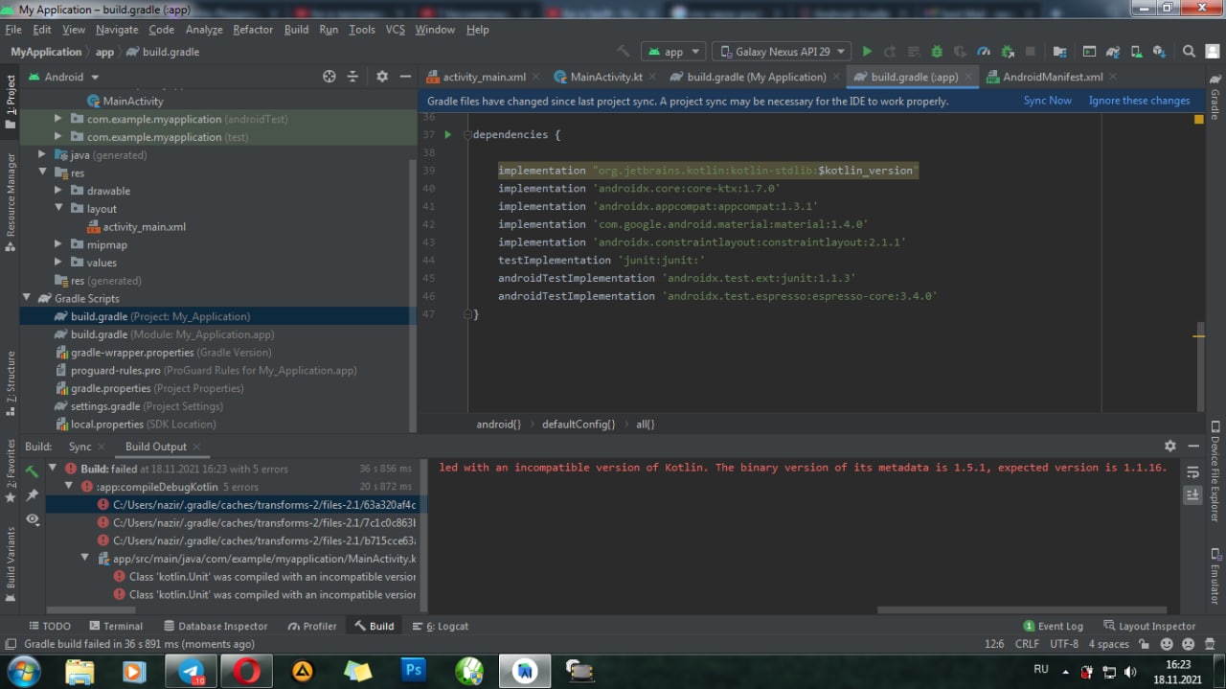The image size is (1226, 689).
Task: Open the SDK Manager icon
Action: click(x=1159, y=52)
